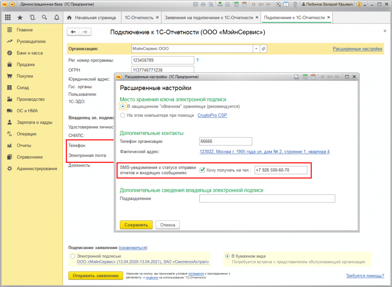Viewport: 392px width, 287px height.
Task: Select cloud storage radio option
Action: [x=122, y=106]
